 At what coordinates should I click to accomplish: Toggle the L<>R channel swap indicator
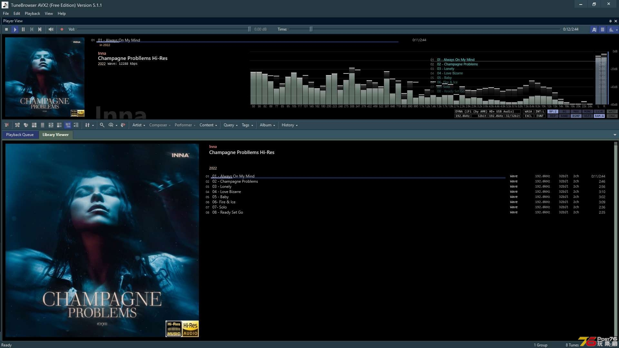pos(599,111)
